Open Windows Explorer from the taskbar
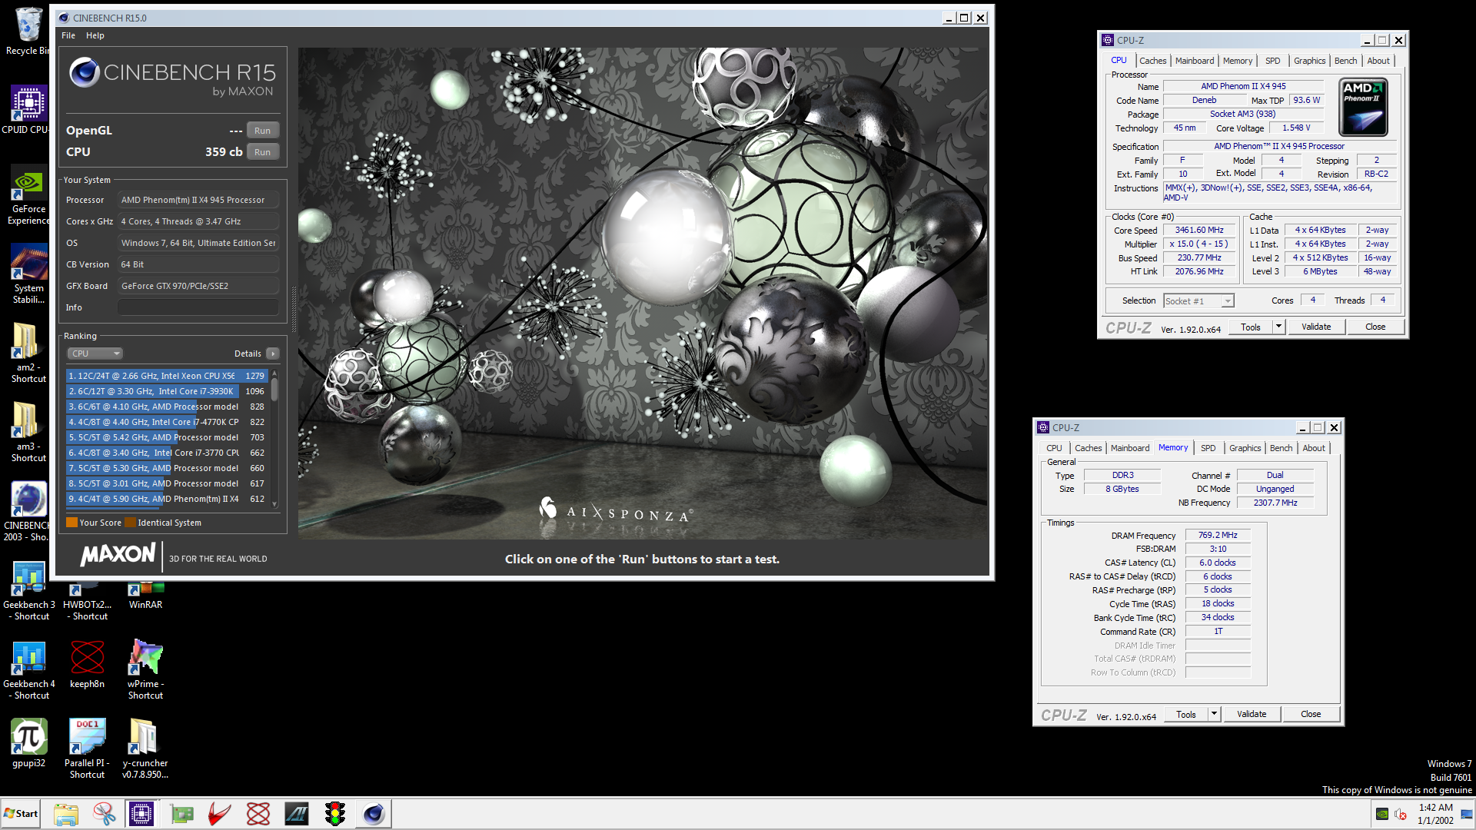The width and height of the screenshot is (1476, 830). 66,814
